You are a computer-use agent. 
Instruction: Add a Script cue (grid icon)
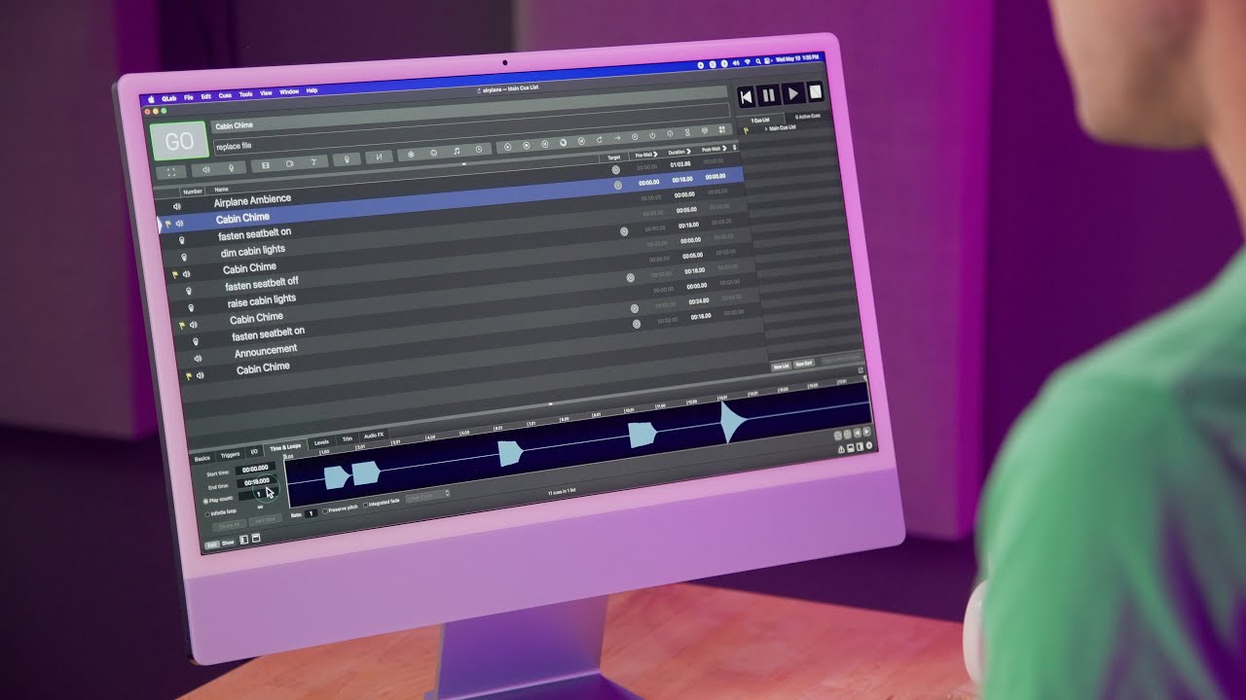(721, 129)
